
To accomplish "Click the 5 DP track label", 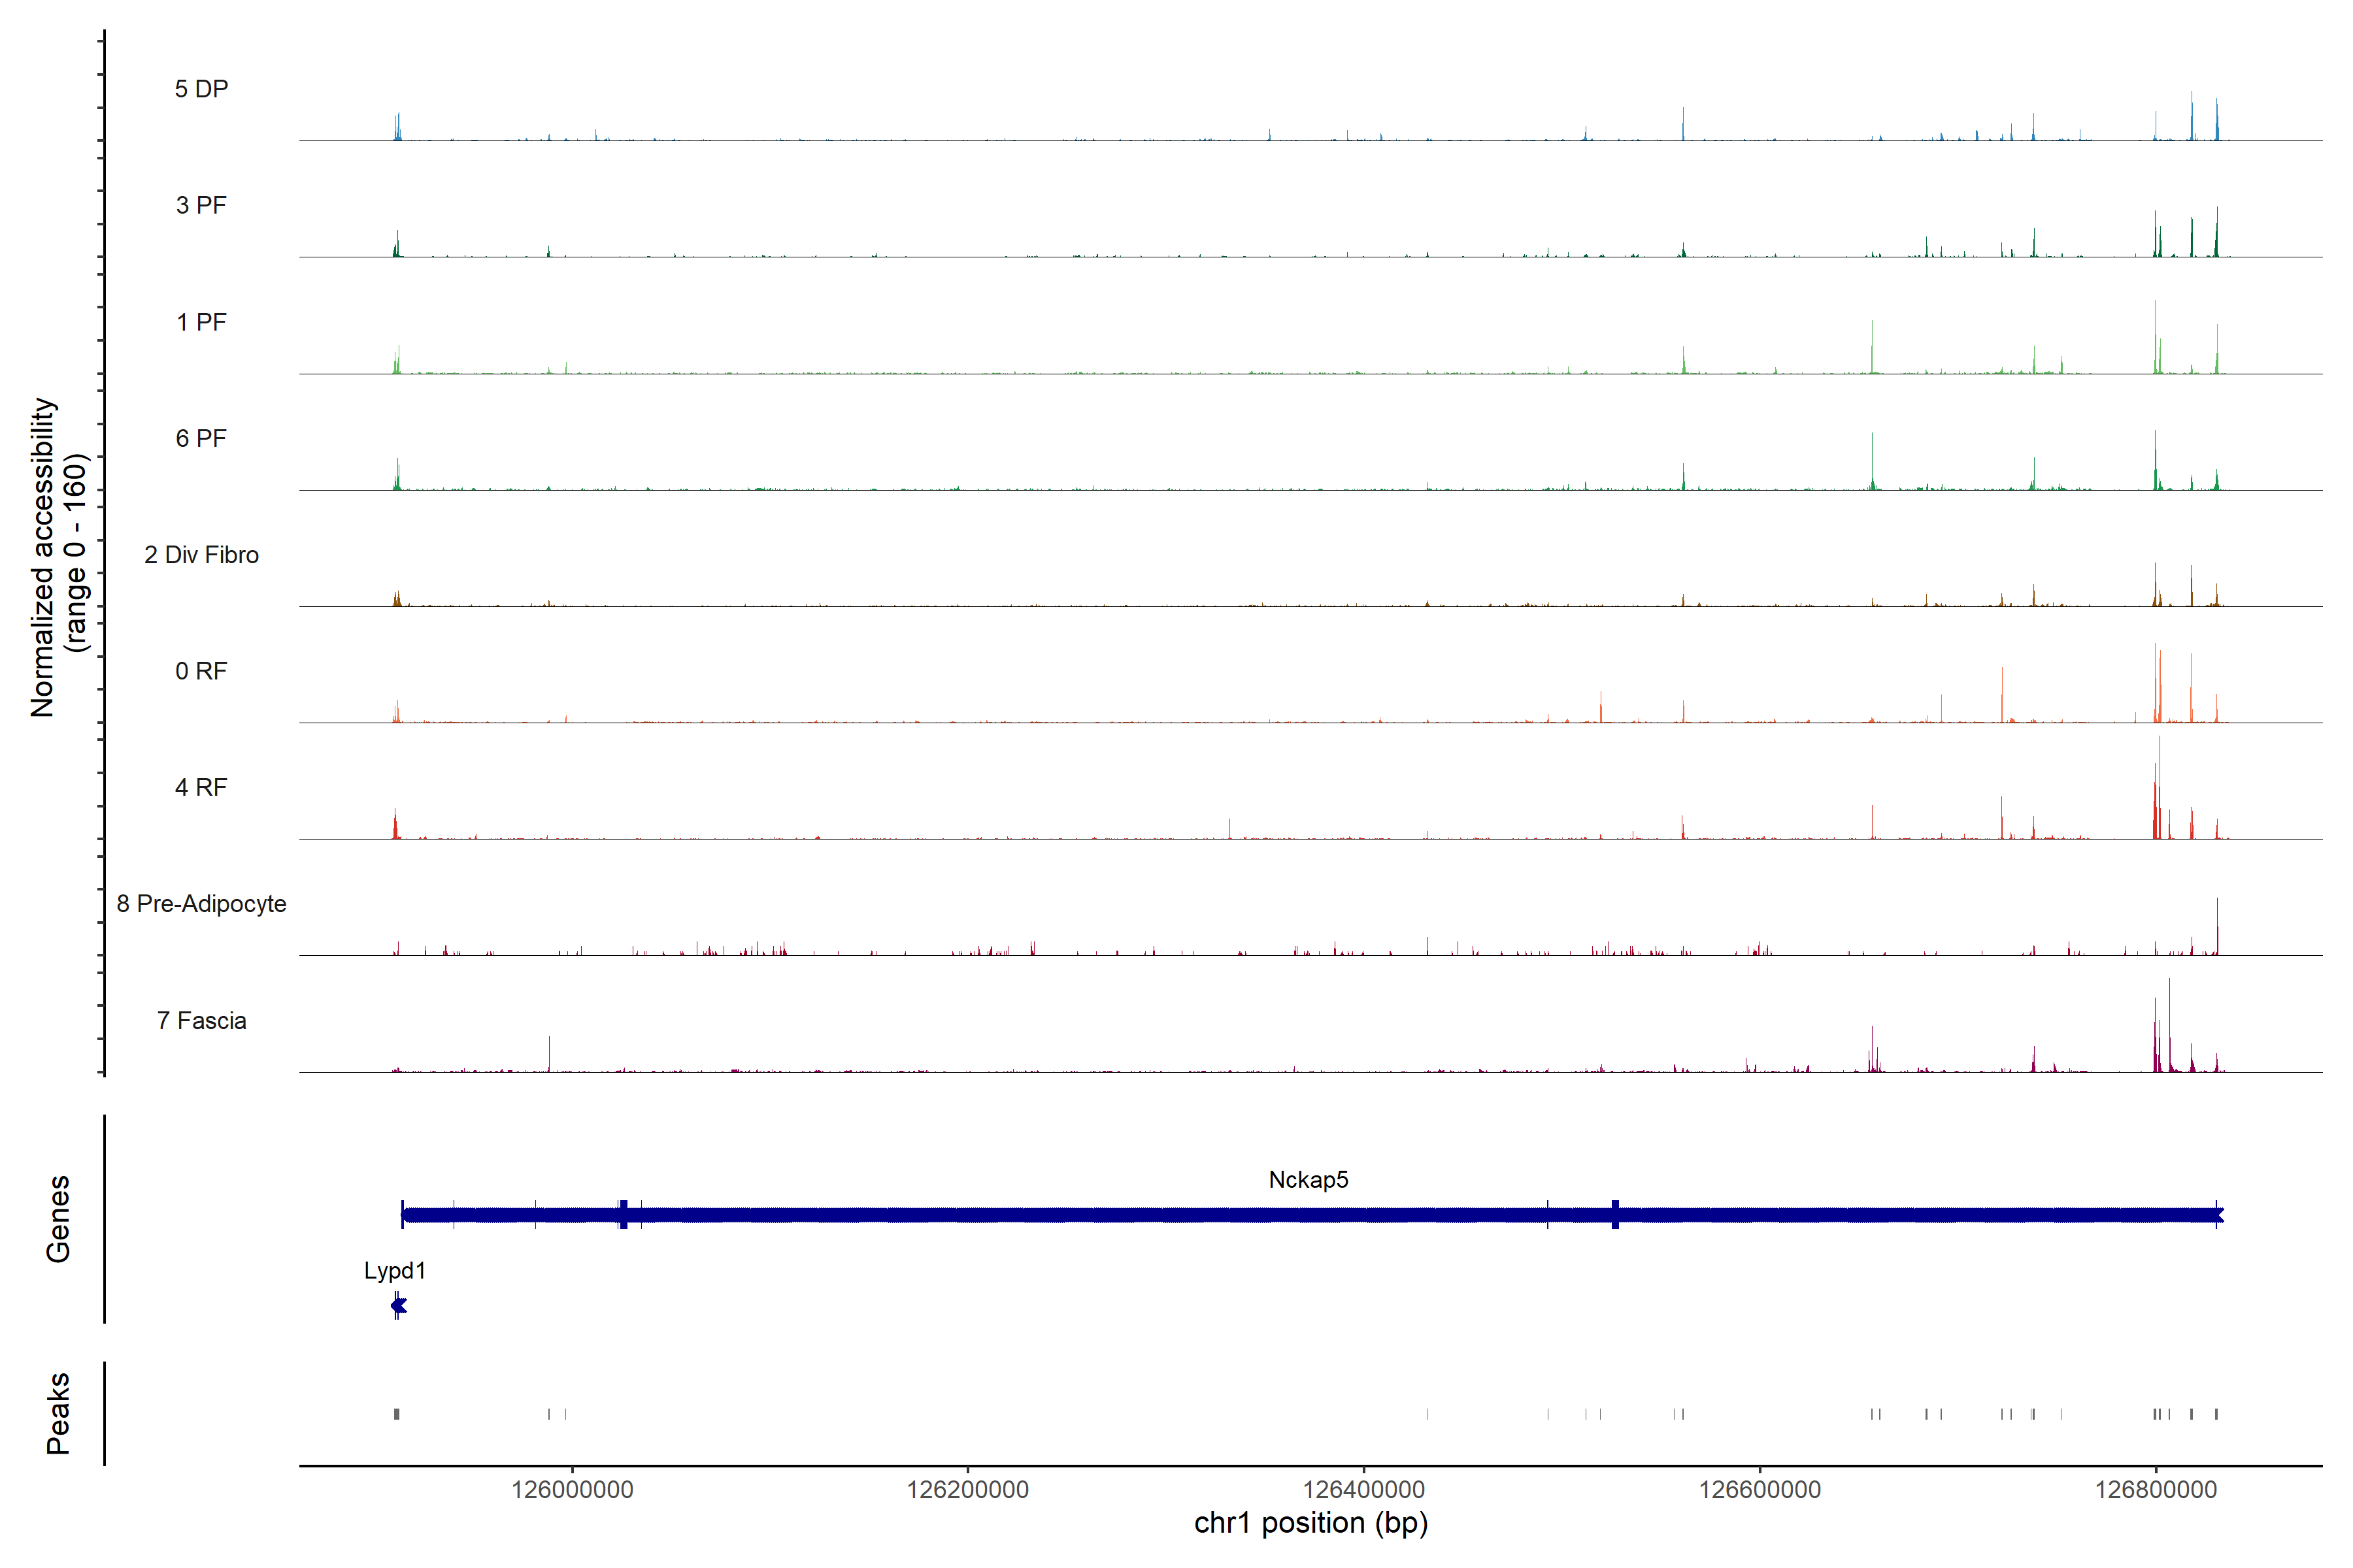I will [x=201, y=89].
